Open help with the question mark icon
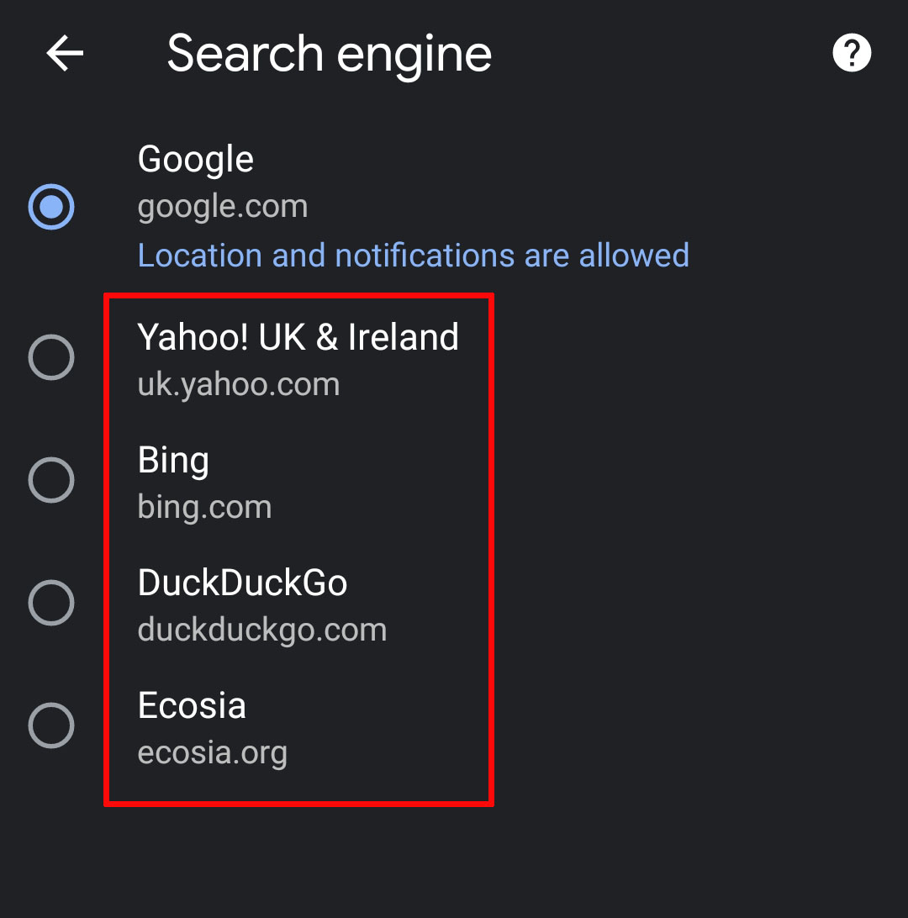The width and height of the screenshot is (908, 918). pos(851,53)
